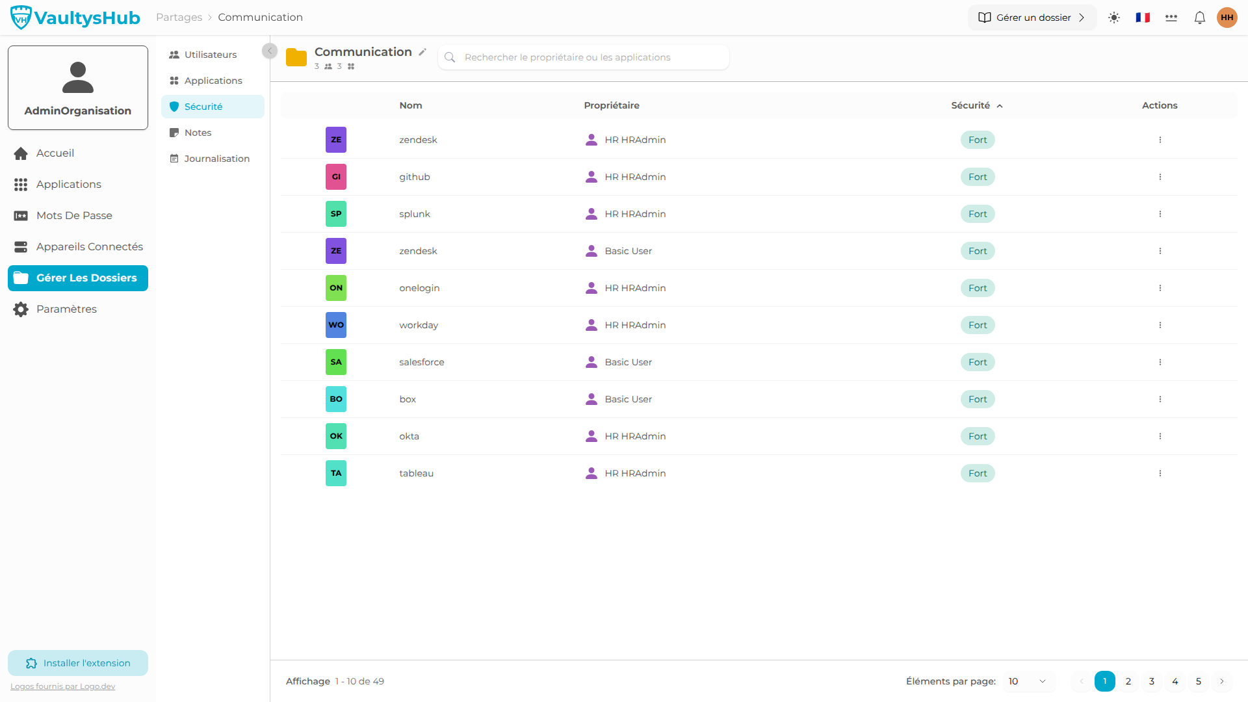Sort by the Nom column header
The height and width of the screenshot is (702, 1248).
coord(411,105)
